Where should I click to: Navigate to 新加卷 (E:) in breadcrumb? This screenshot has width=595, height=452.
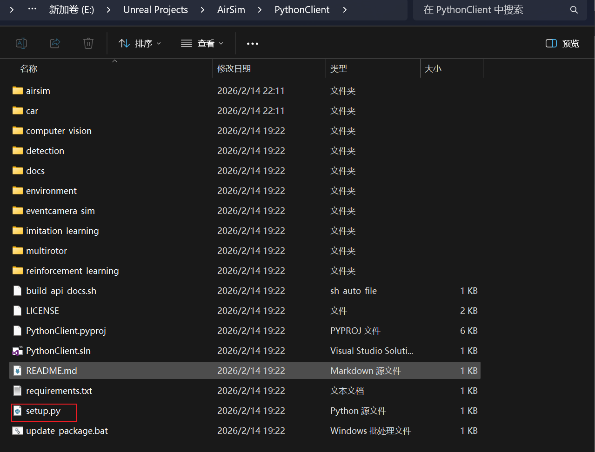click(72, 10)
